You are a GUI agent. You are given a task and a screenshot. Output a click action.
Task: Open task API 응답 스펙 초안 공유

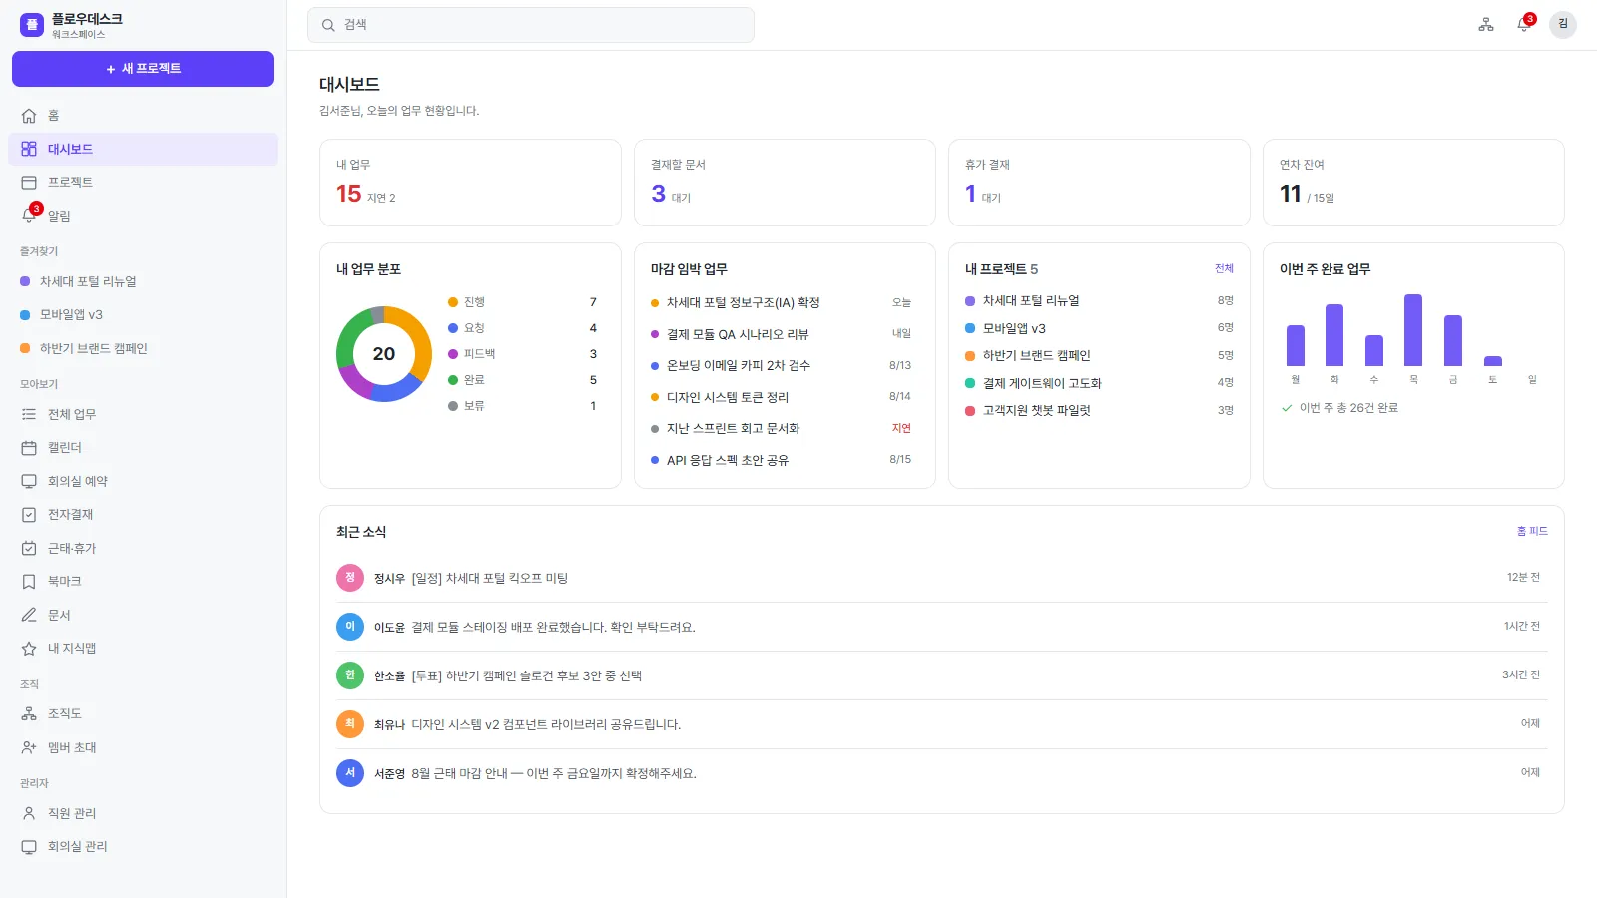point(781,460)
